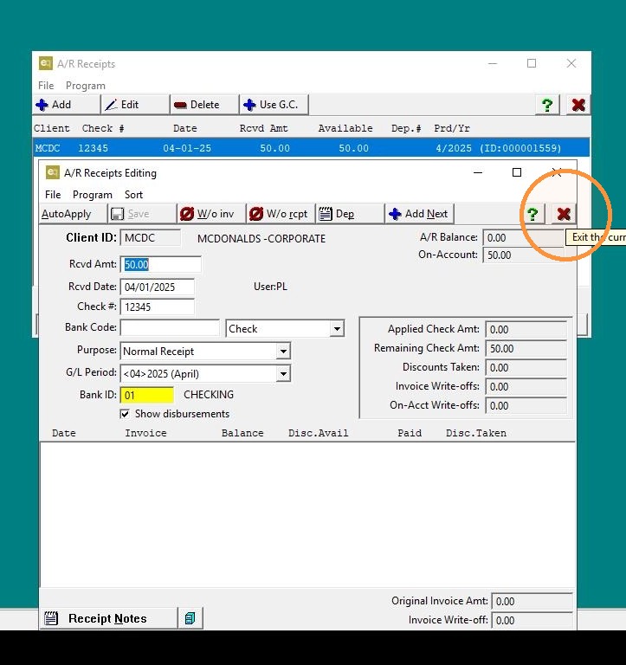The width and height of the screenshot is (626, 665).
Task: Expand the G/L Period dropdown
Action: (x=283, y=374)
